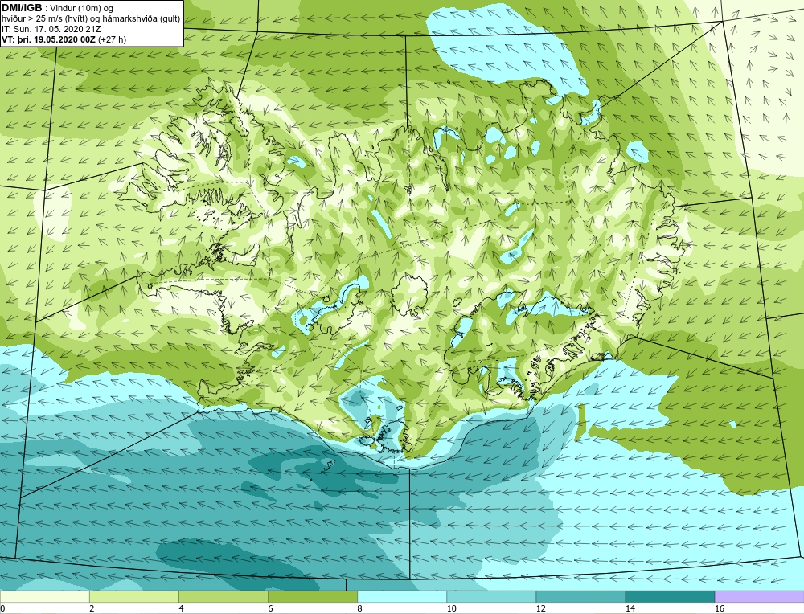Click the legend scale label "12"
The height and width of the screenshot is (614, 804).
pyautogui.click(x=540, y=608)
